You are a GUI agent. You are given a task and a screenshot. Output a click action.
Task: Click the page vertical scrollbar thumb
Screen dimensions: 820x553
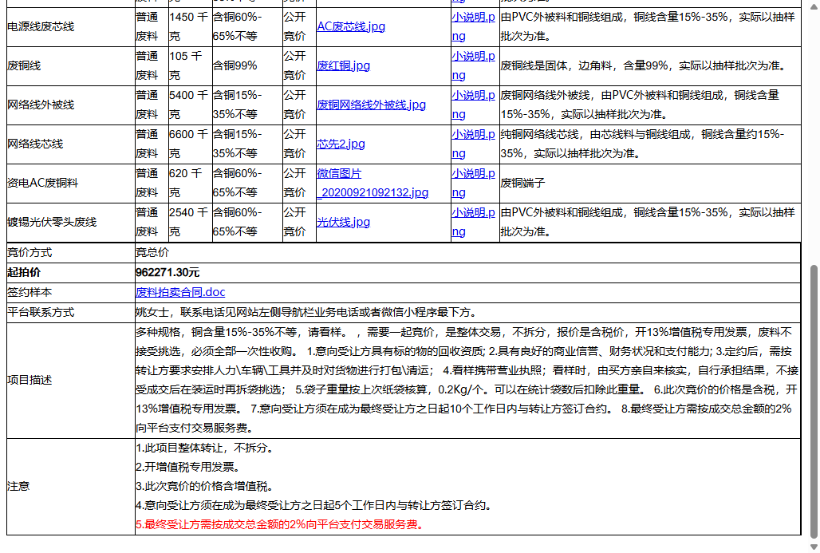[814, 401]
